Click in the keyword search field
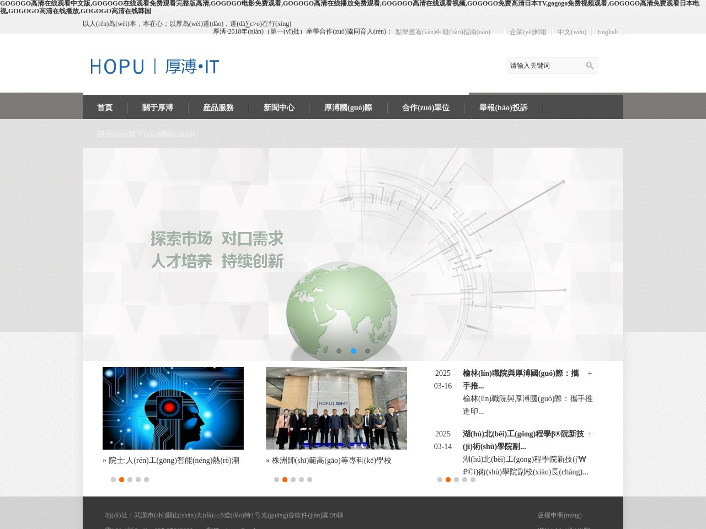Screen dimensions: 706x529 pyautogui.click(x=545, y=66)
